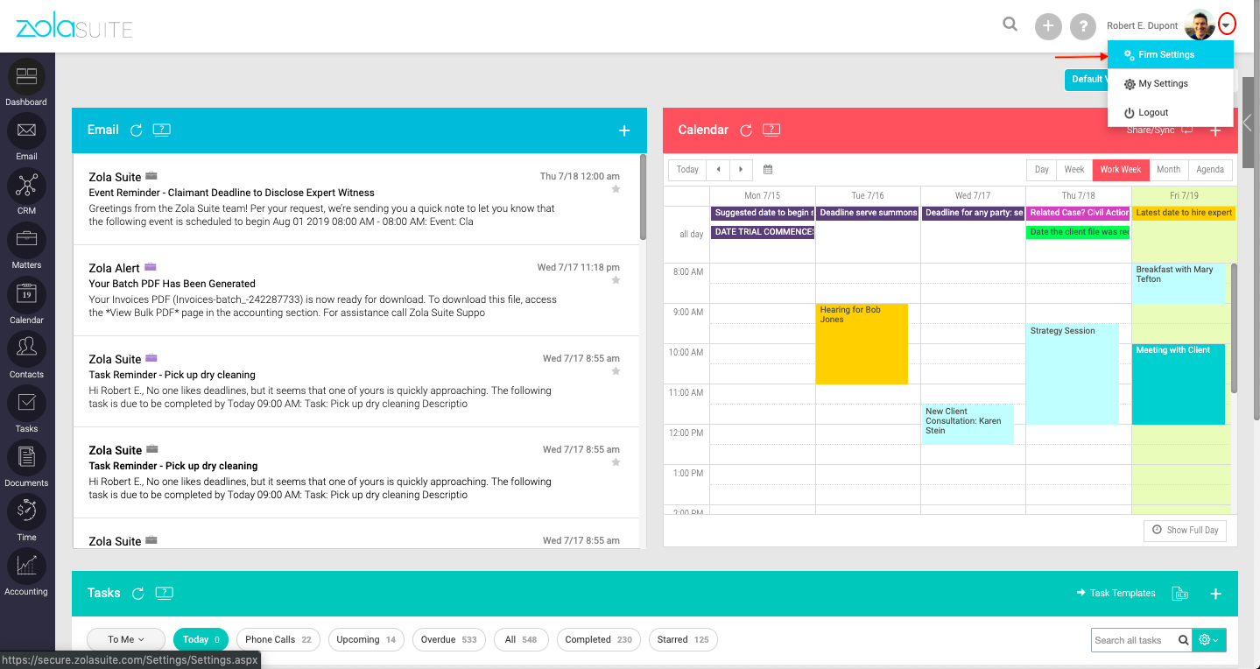This screenshot has width=1260, height=669.
Task: Open the Contacts sidebar icon
Action: [26, 349]
